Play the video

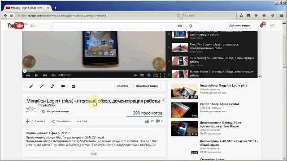36,75
